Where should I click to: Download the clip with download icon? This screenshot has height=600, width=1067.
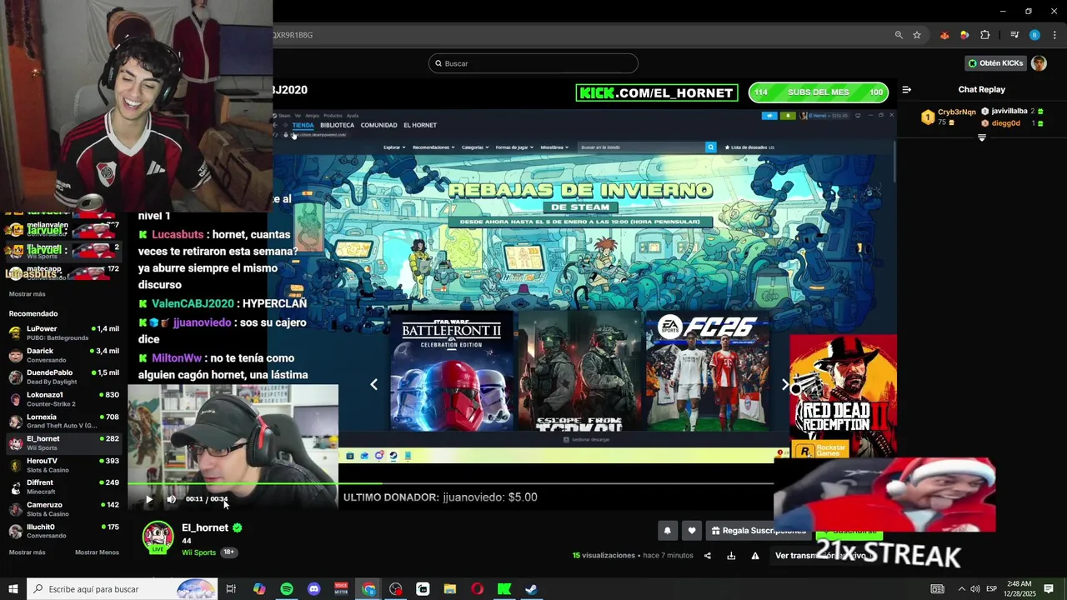731,556
